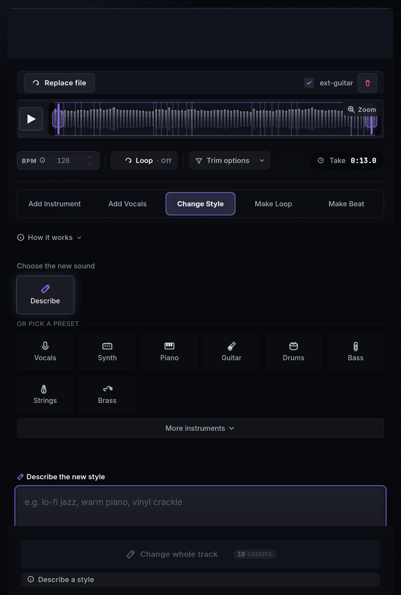
Task: Delete the ext-guitar file with trash icon
Action: (x=367, y=83)
